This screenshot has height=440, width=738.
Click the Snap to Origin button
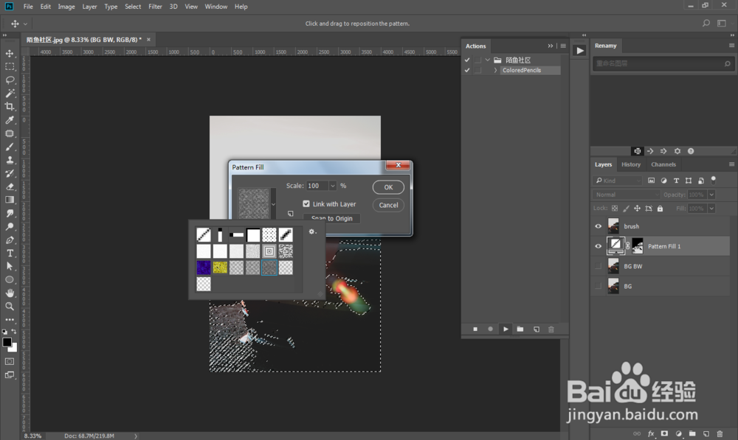pyautogui.click(x=332, y=218)
